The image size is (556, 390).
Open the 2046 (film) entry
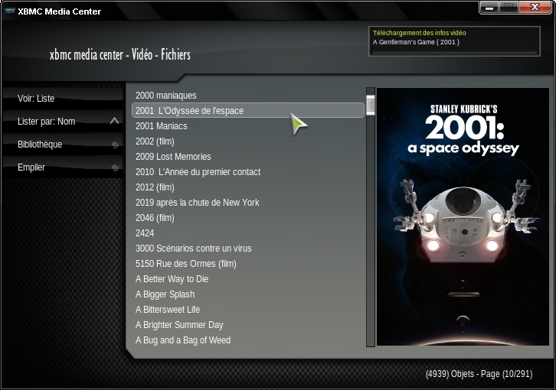click(248, 218)
